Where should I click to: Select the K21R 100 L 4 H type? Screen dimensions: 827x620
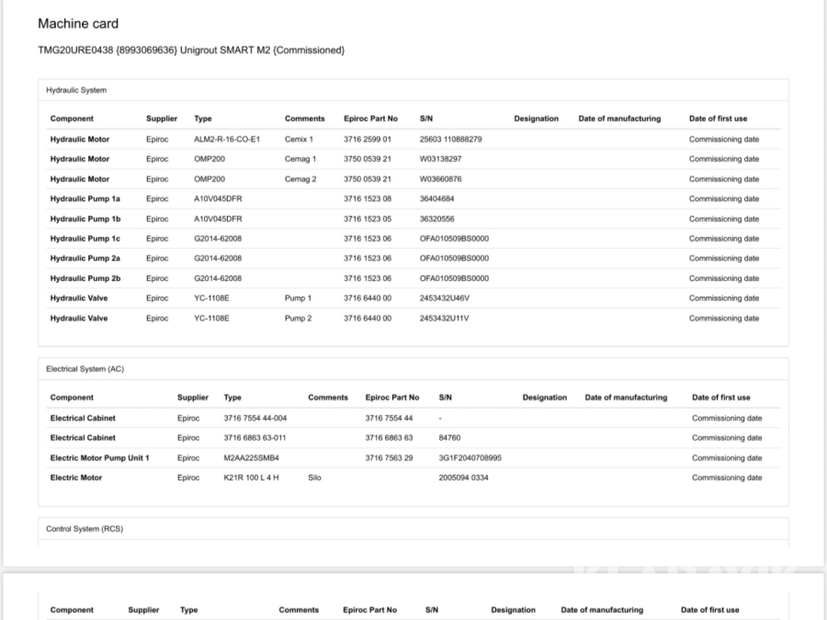[251, 478]
